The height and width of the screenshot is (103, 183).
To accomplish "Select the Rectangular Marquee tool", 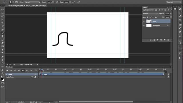I will 3,13.
